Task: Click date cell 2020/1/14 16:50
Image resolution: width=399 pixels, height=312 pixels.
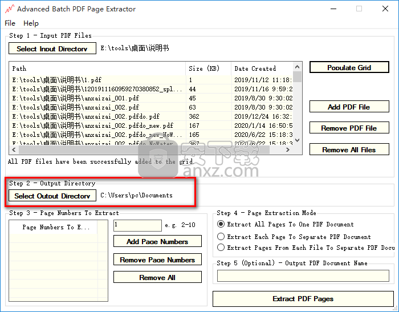Action: [262, 125]
